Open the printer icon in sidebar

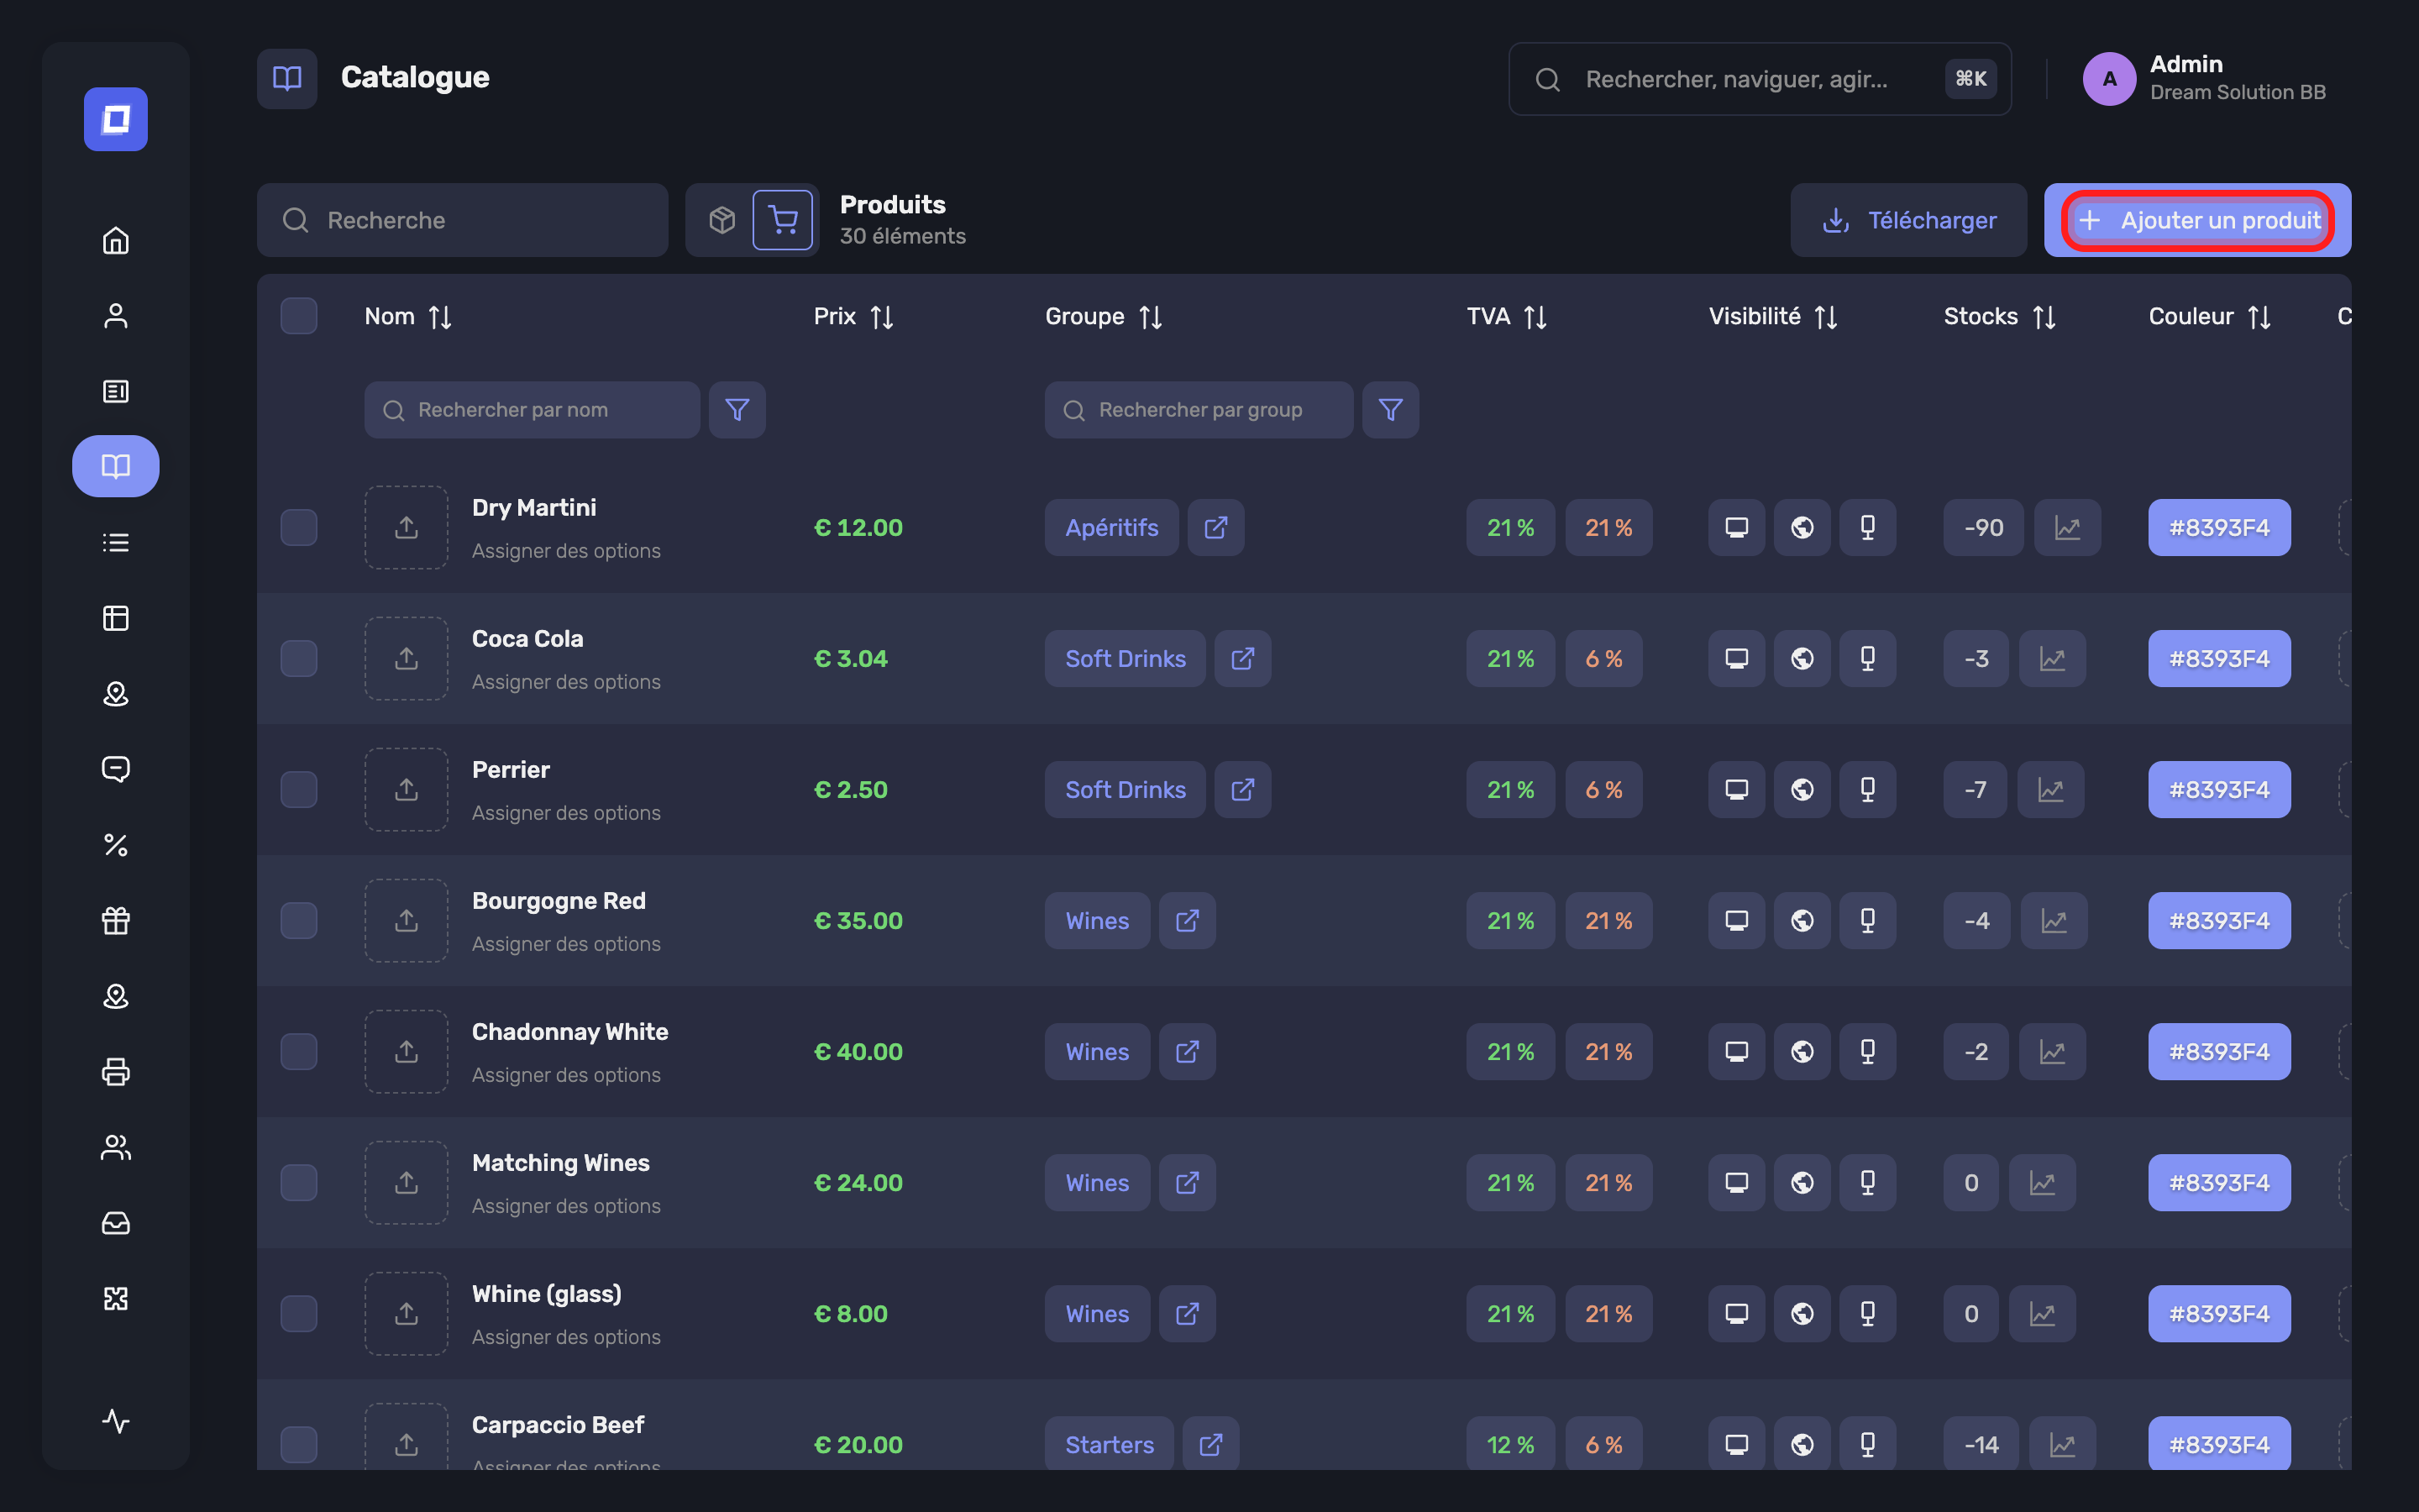pyautogui.click(x=116, y=1071)
